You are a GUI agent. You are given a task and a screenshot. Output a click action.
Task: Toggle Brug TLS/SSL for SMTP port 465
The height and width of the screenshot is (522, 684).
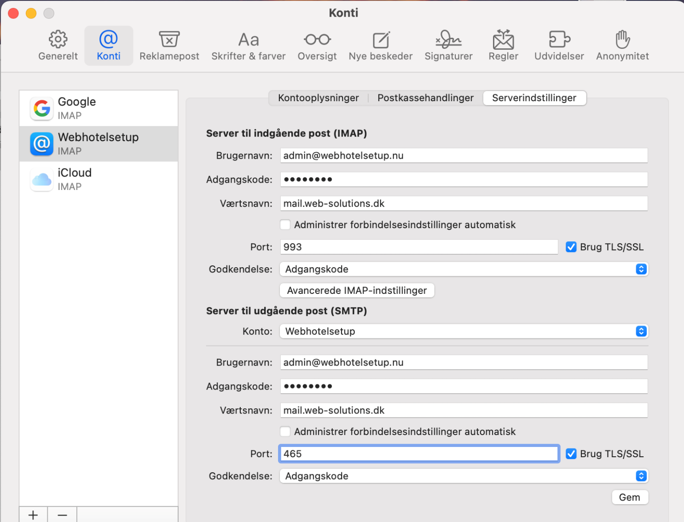coord(571,454)
